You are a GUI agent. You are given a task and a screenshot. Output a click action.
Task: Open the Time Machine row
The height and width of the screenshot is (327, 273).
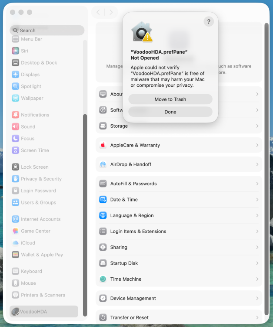coord(179,279)
